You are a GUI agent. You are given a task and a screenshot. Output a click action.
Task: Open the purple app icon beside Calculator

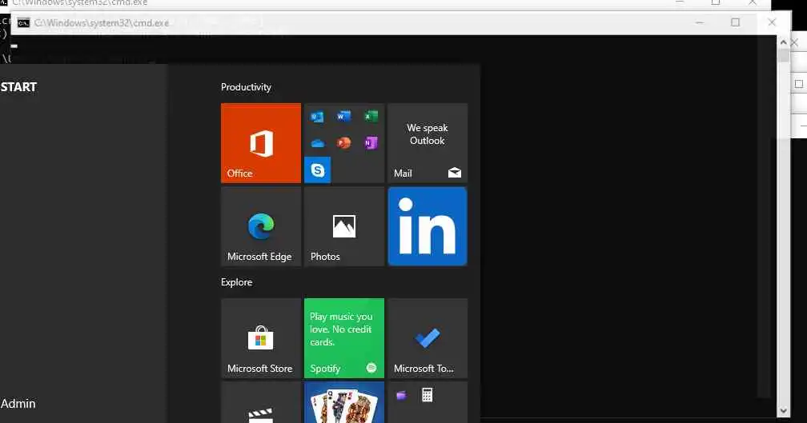point(401,395)
